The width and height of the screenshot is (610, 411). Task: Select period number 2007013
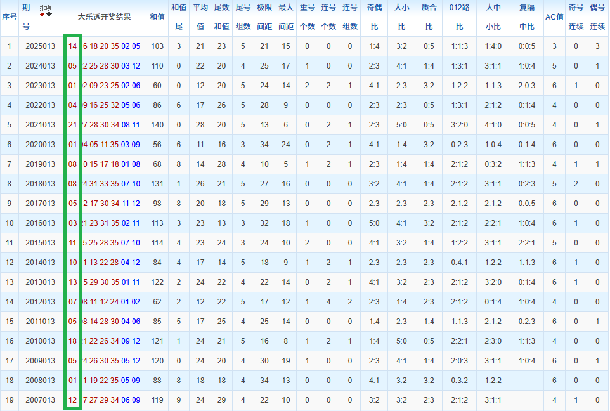point(41,400)
